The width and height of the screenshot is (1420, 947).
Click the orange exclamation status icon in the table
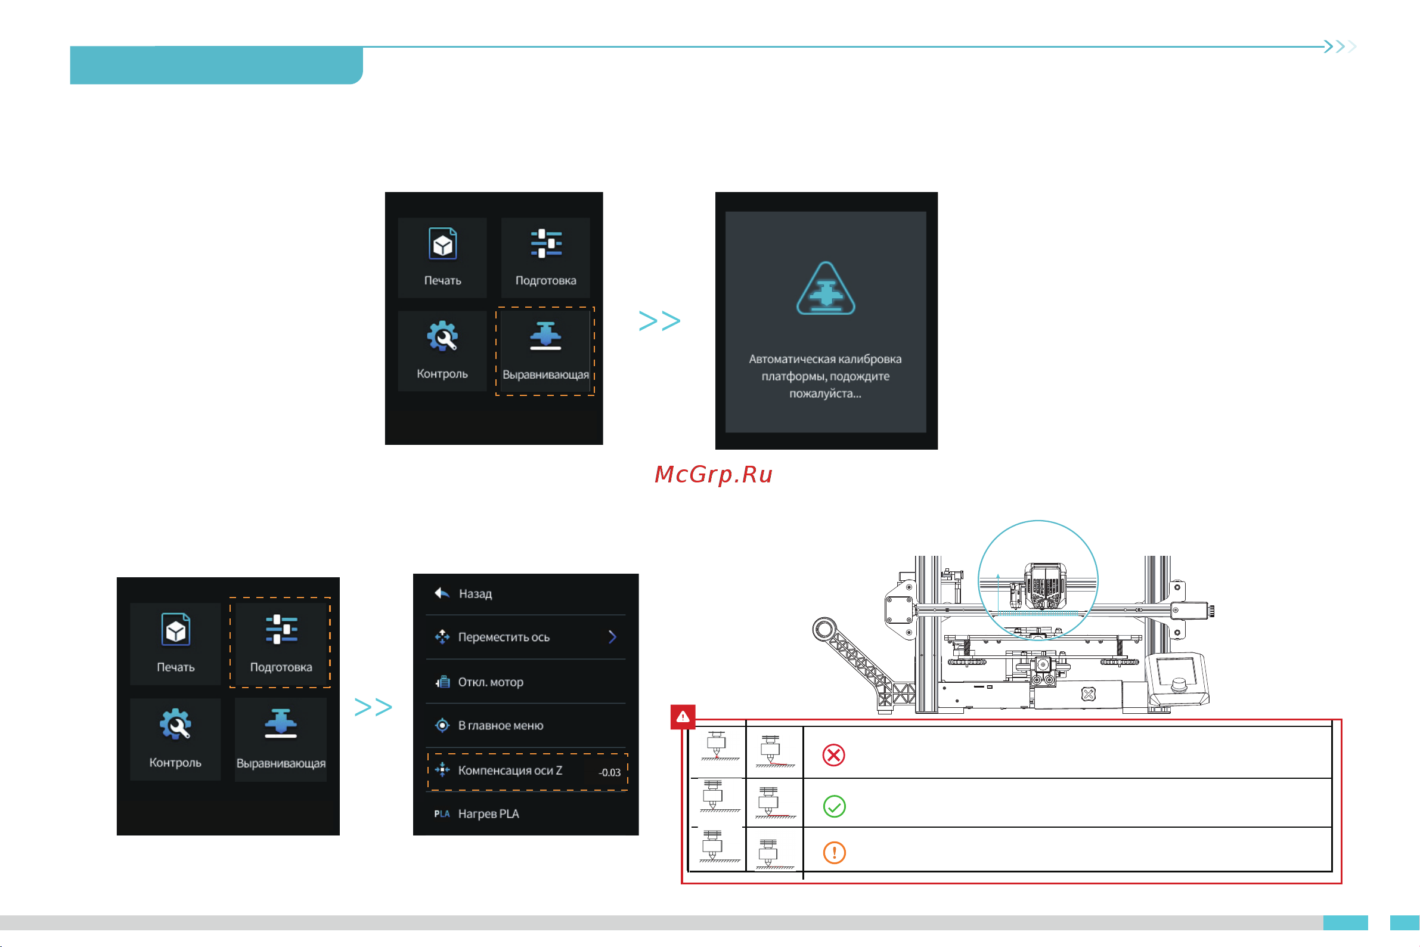pyautogui.click(x=835, y=853)
